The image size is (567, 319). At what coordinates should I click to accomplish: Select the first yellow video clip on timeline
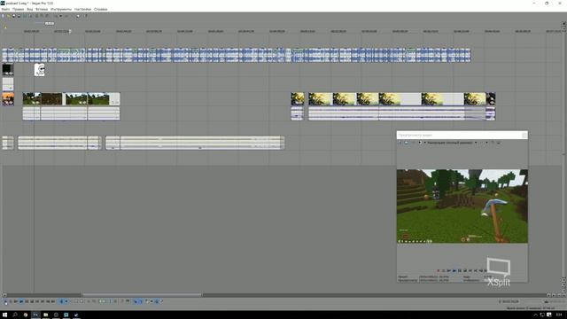pos(298,98)
